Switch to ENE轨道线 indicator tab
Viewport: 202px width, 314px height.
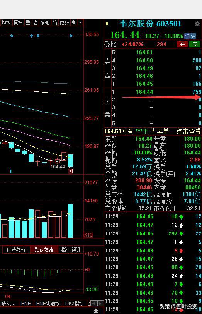[x=48, y=304]
